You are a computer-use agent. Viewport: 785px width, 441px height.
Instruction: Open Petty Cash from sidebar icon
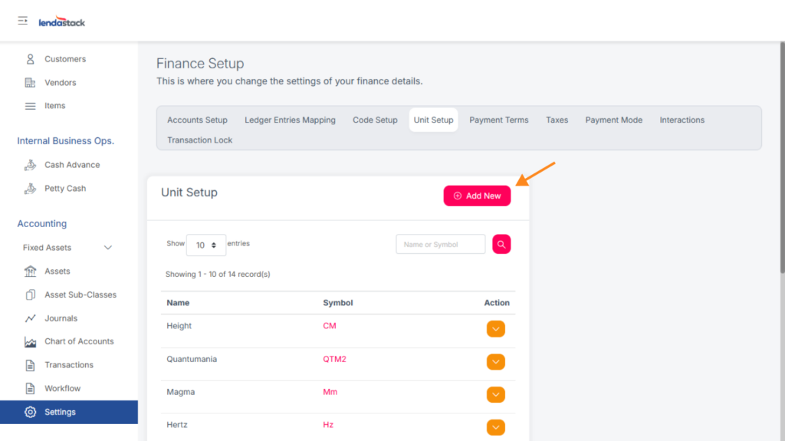tap(31, 189)
